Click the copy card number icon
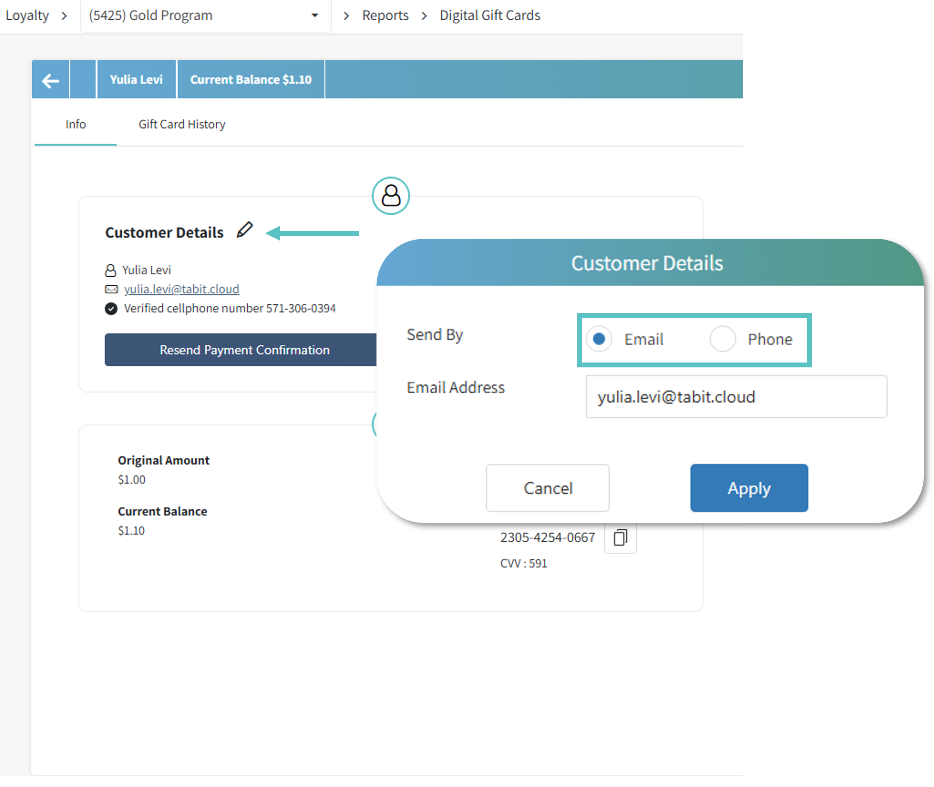 (x=620, y=537)
